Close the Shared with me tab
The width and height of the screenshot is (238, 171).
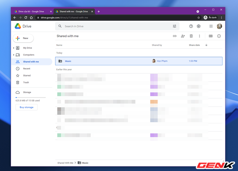(x=92, y=12)
